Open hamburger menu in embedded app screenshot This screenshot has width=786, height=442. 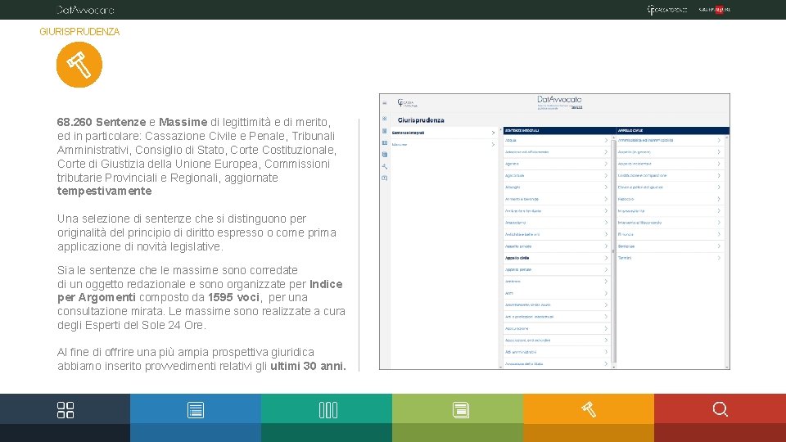[x=385, y=103]
